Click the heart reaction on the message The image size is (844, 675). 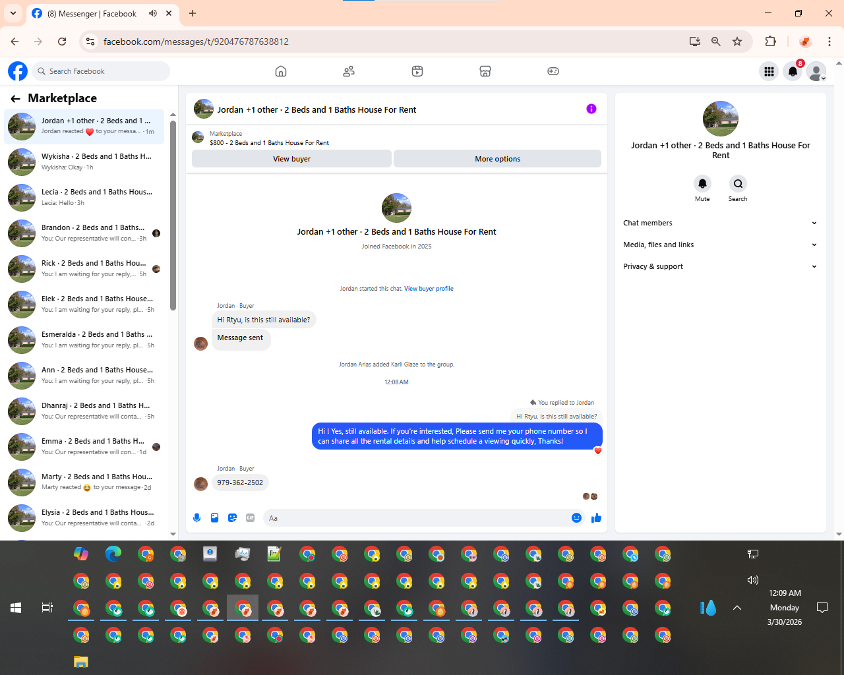click(598, 451)
